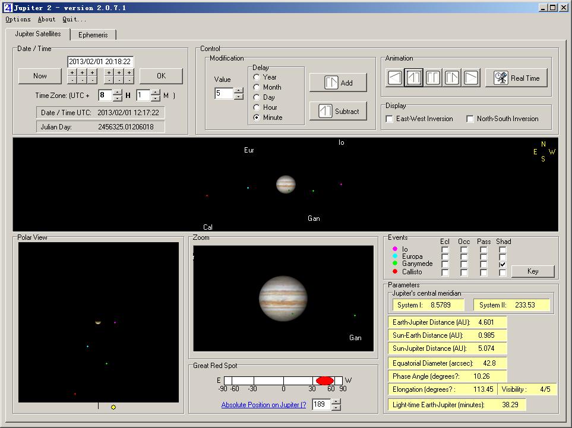
Task: Decrease the Great Red Spot position spinner
Action: [336, 408]
